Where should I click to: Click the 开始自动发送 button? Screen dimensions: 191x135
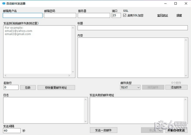pyautogui.click(x=176, y=130)
